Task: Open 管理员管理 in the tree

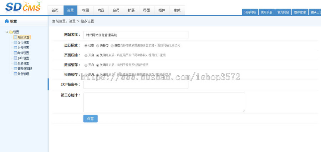Action: [x=25, y=69]
